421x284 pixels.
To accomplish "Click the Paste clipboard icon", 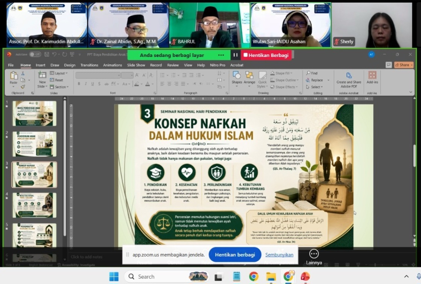I will pyautogui.click(x=14, y=76).
